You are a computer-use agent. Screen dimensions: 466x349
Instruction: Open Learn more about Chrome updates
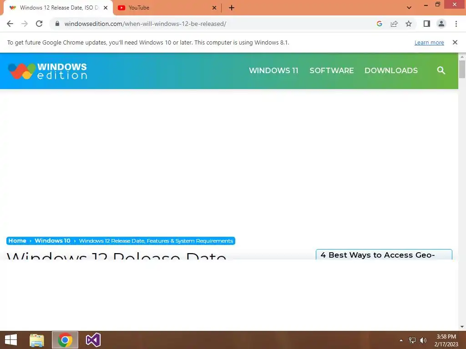click(x=429, y=42)
